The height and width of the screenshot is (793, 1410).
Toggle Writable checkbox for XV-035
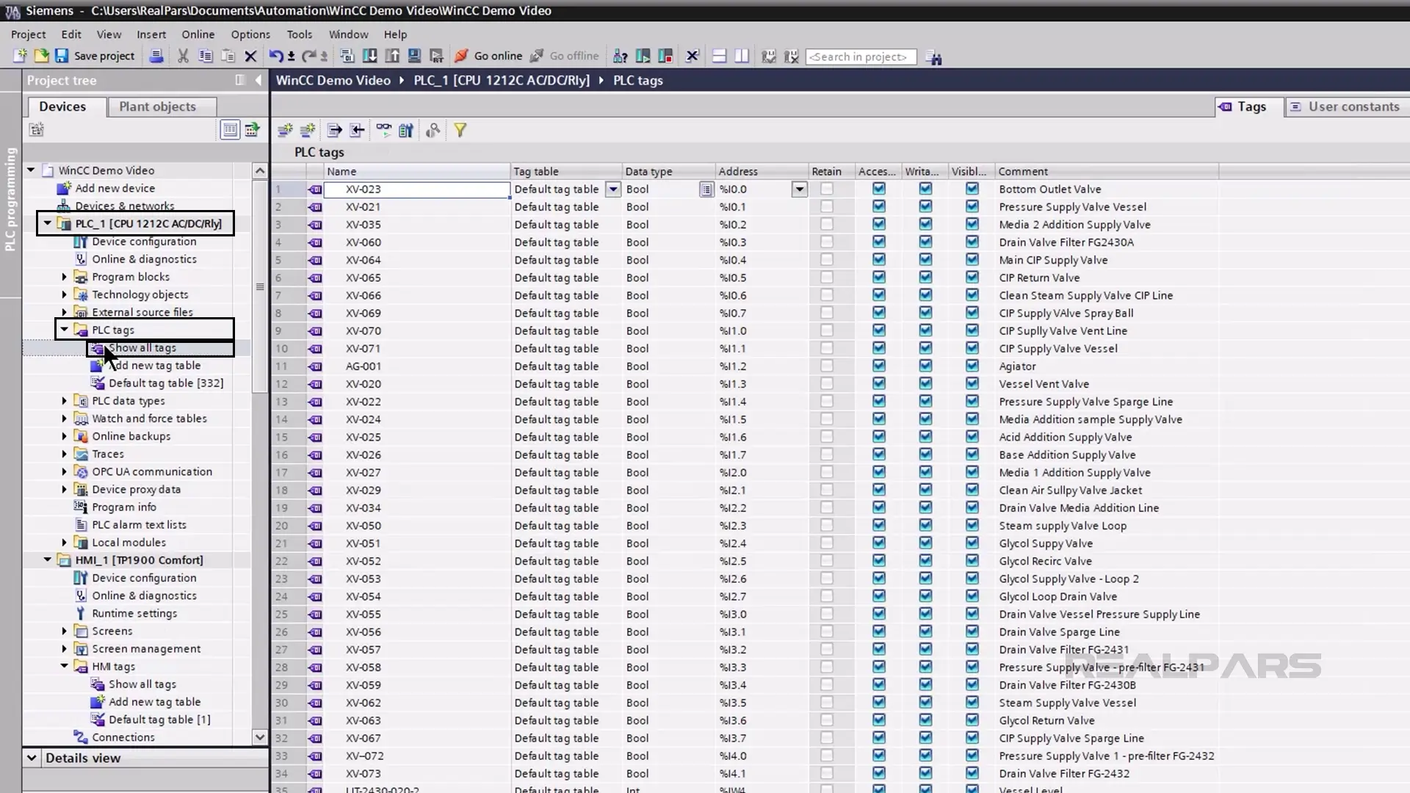pyautogui.click(x=925, y=224)
